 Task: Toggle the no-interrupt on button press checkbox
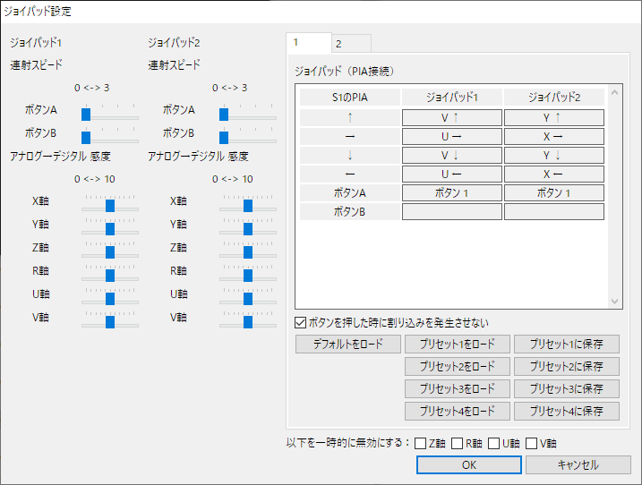pos(302,322)
